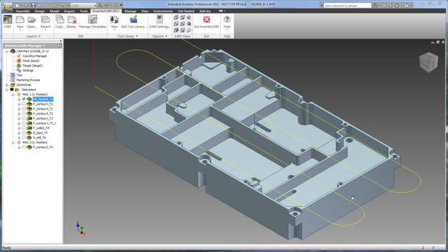Open CAM Settings from the ribbon
This screenshot has width=448, height=252.
pos(160,22)
